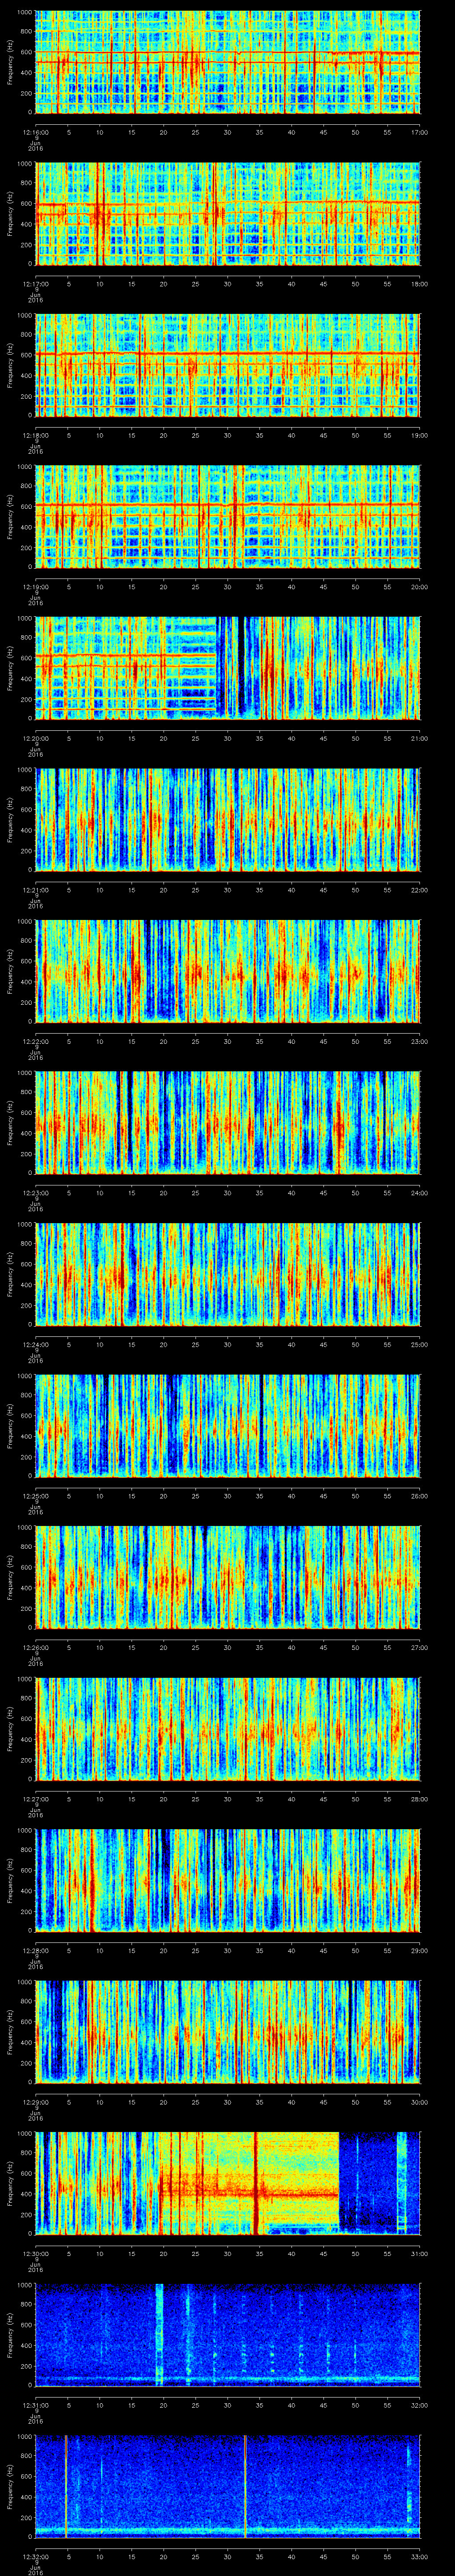Click the 12:21:00 start time label
This screenshot has width=455, height=2576.
pos(36,890)
